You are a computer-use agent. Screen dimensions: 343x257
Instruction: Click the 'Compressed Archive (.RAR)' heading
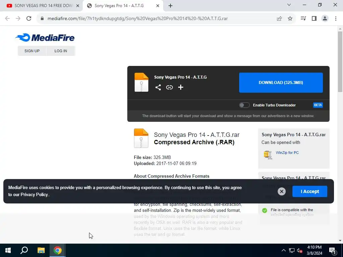point(194,142)
